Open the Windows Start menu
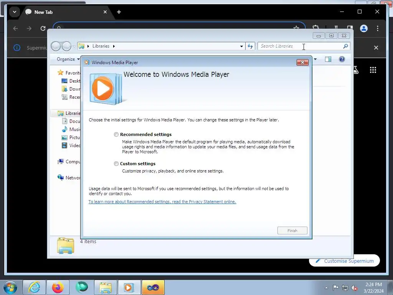Viewport: 393px width, 295px height. [10, 287]
